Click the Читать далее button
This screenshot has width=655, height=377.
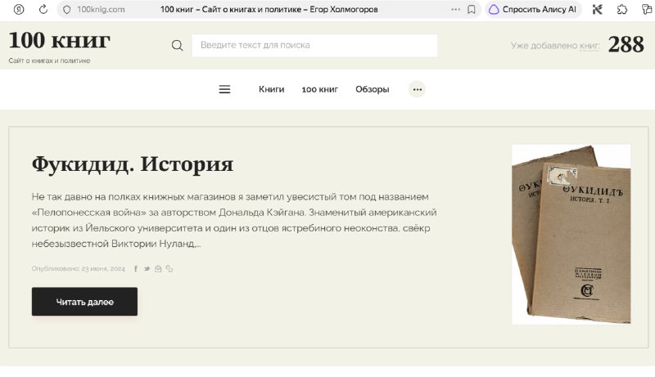(84, 302)
